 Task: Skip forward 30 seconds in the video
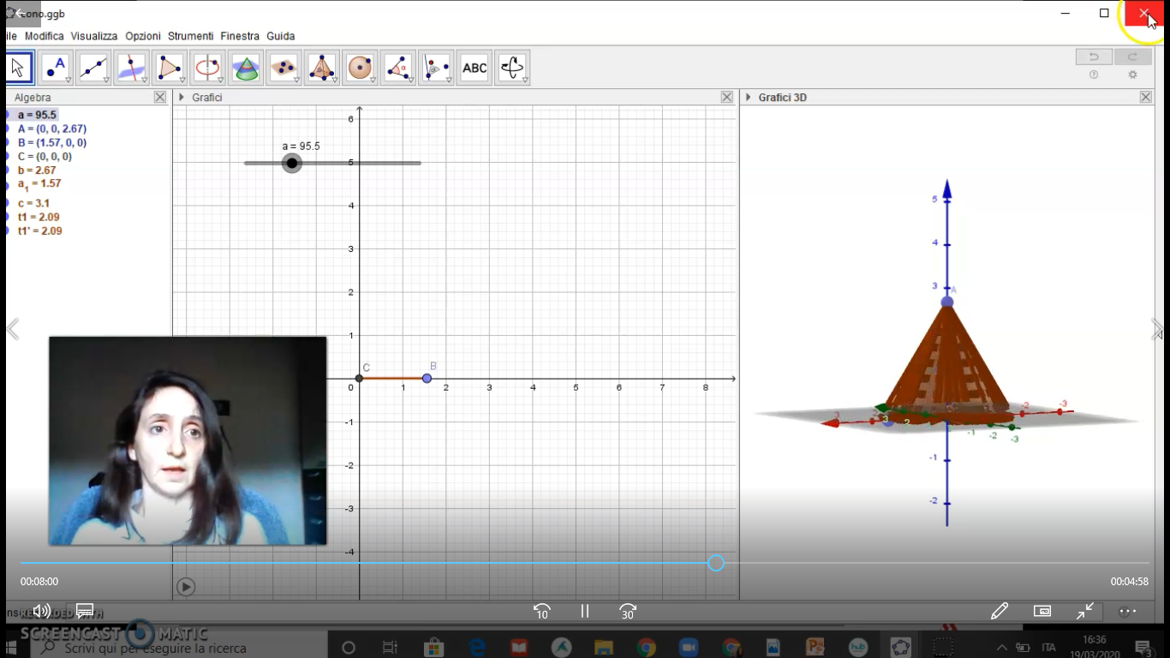click(628, 611)
